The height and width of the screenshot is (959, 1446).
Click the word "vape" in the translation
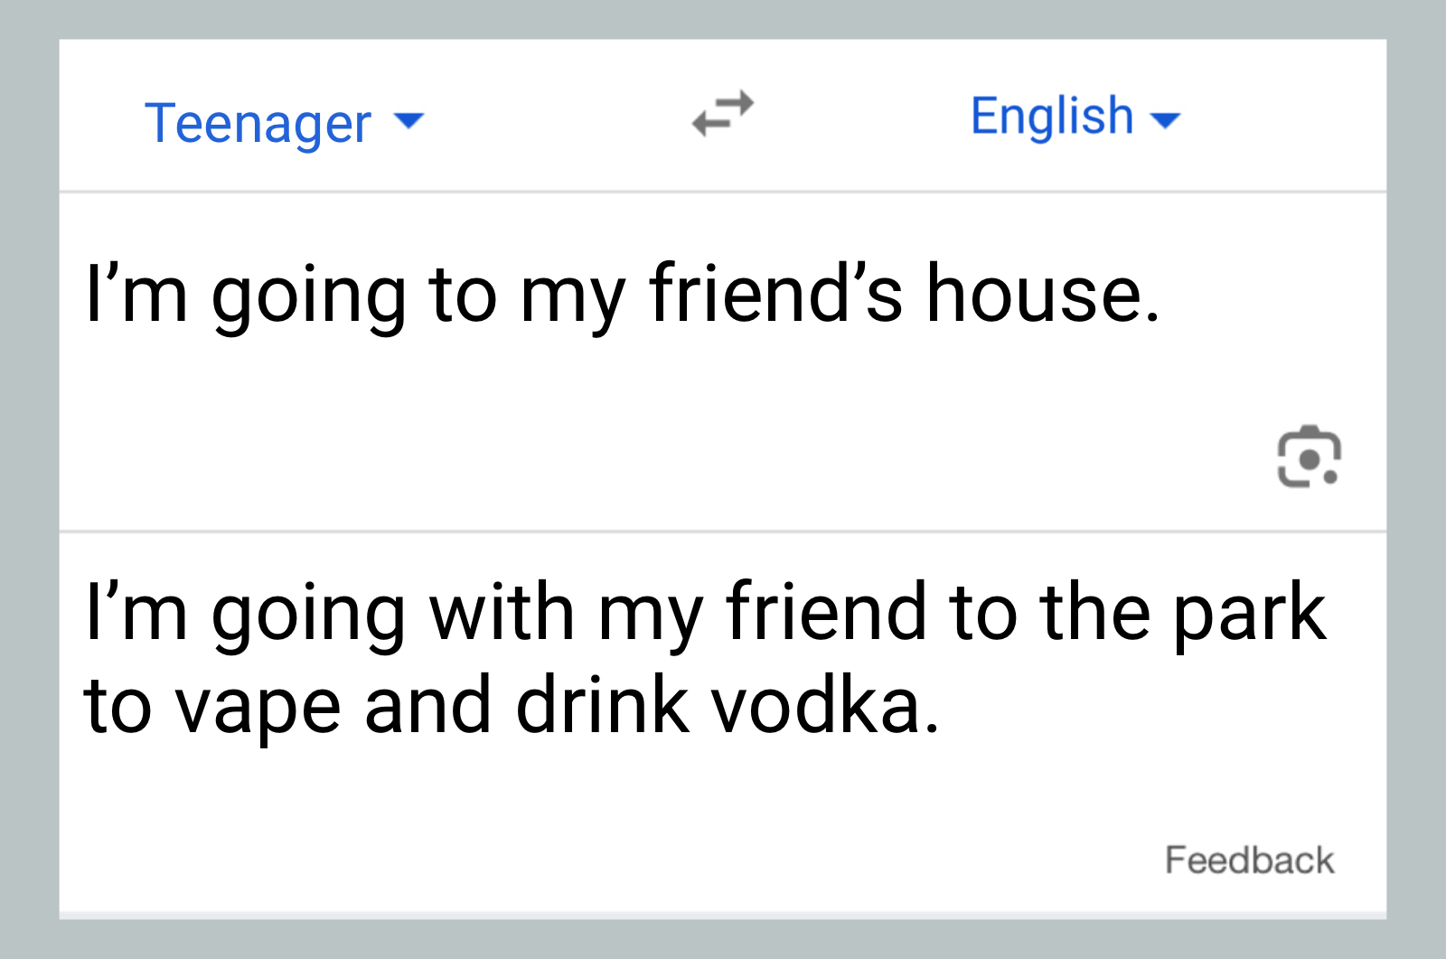coord(258,707)
